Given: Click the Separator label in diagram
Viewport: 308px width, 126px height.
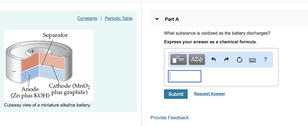Looking at the screenshot, I should tap(55, 35).
